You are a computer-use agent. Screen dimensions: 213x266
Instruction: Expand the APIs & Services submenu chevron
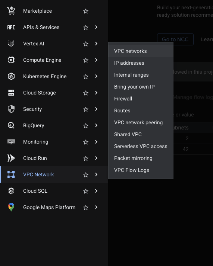[96, 27]
